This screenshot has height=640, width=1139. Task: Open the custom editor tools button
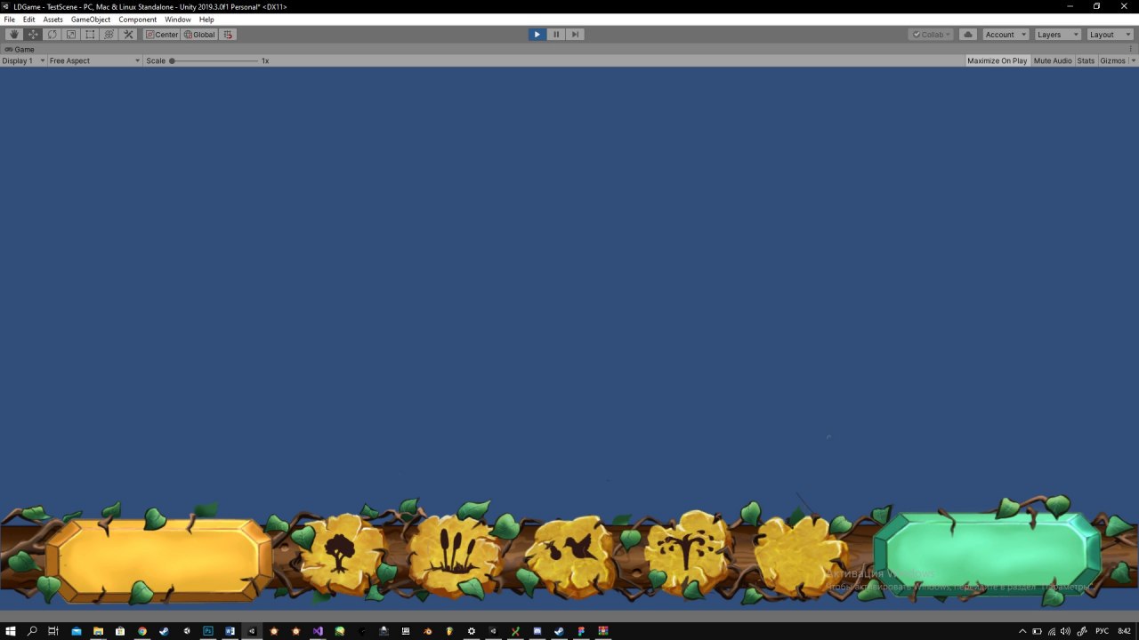pyautogui.click(x=128, y=35)
